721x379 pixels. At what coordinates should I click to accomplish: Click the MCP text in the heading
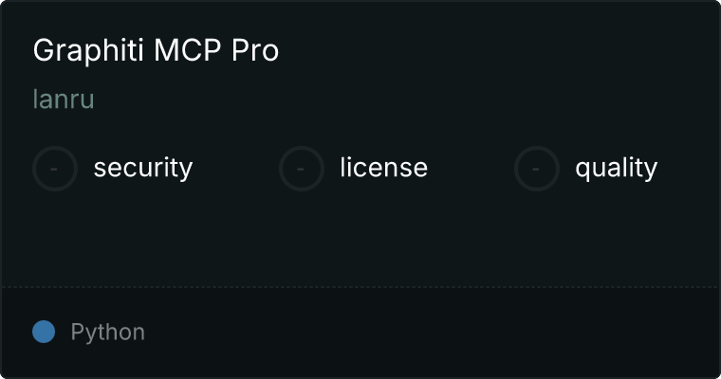click(188, 50)
